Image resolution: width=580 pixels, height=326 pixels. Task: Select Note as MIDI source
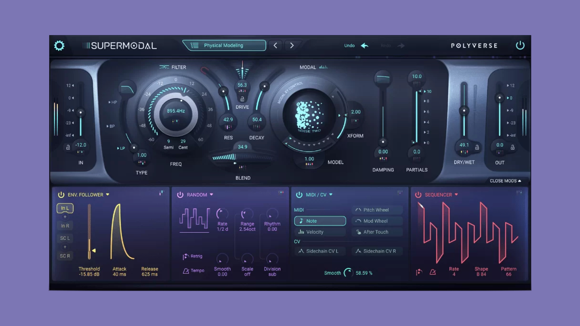click(x=320, y=221)
